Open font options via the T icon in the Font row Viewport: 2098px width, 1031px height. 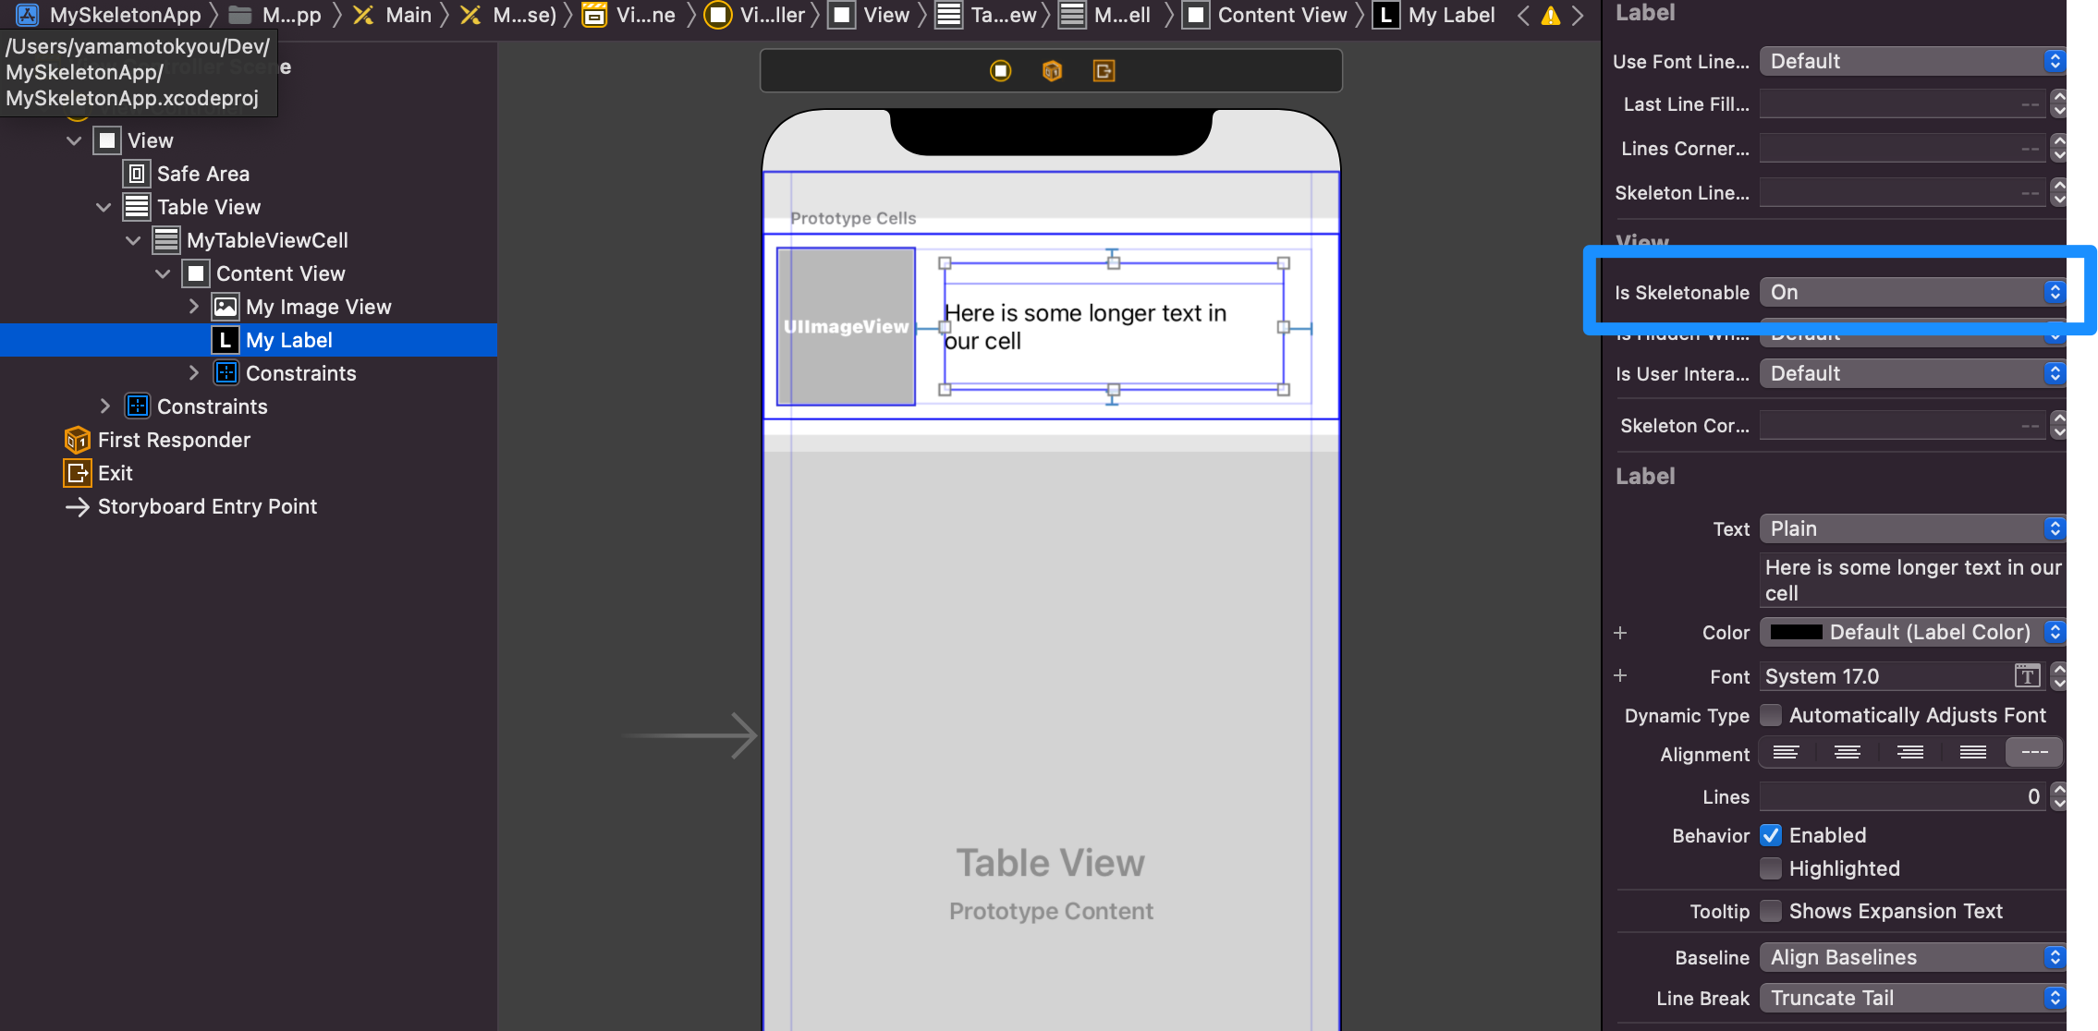click(2026, 676)
